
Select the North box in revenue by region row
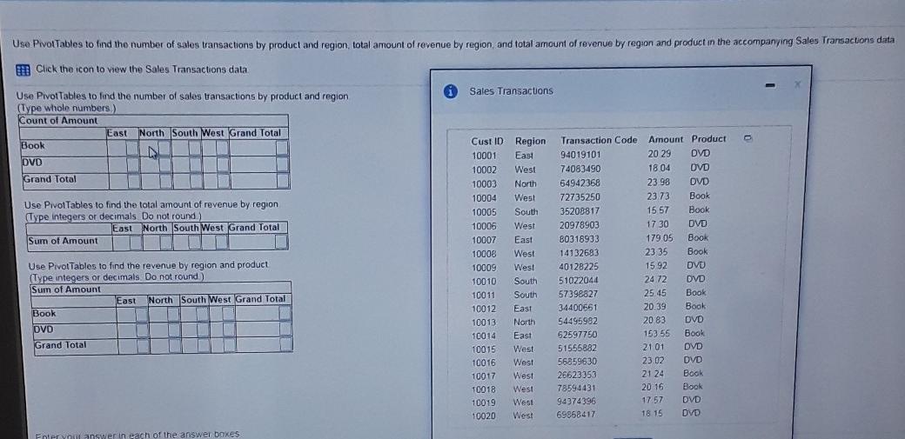click(x=166, y=243)
